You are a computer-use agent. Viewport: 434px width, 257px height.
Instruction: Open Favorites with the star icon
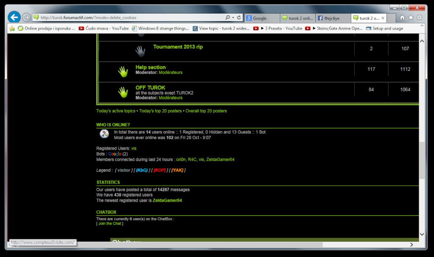pyautogui.click(x=411, y=18)
